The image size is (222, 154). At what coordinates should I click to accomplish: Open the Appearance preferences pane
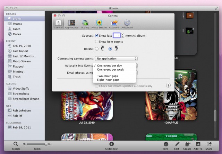tap(71, 25)
